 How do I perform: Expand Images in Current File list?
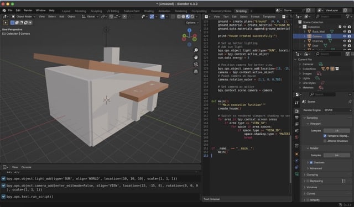point(300,73)
